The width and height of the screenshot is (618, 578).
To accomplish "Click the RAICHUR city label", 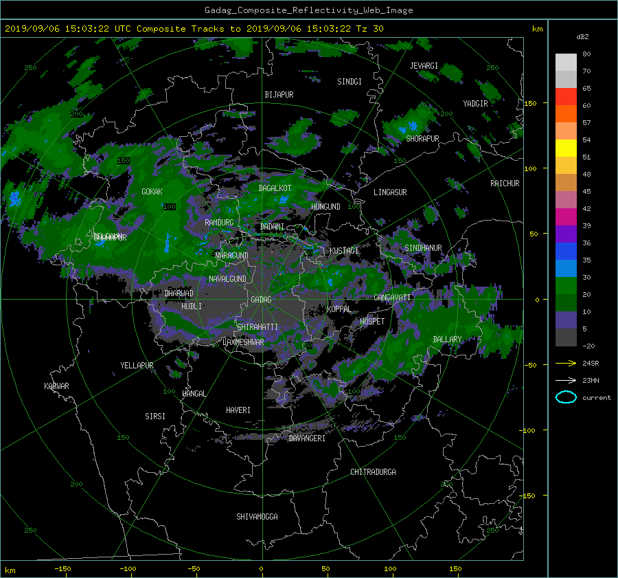I will click(505, 184).
